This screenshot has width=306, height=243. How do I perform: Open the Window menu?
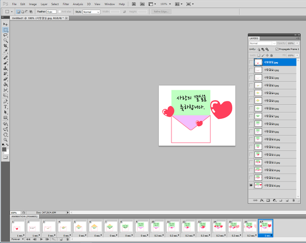(x=110, y=4)
